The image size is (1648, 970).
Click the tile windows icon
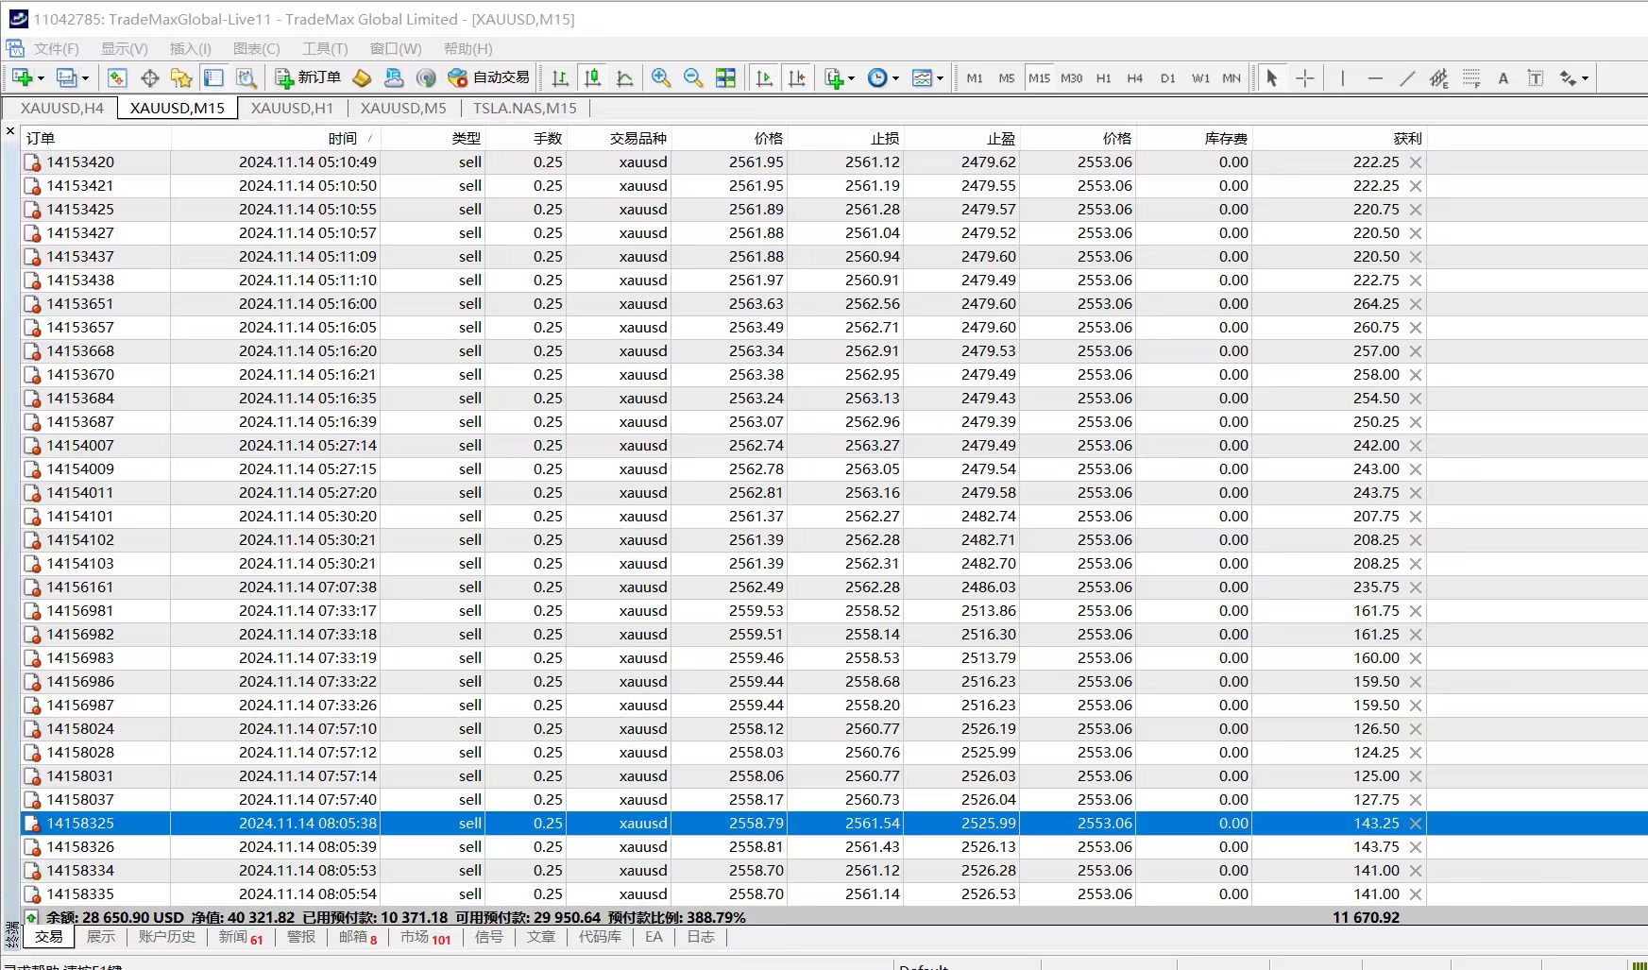pyautogui.click(x=725, y=78)
